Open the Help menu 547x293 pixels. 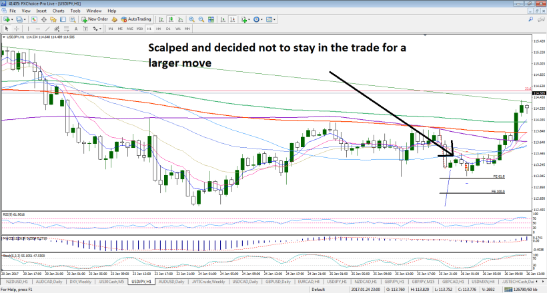pyautogui.click(x=112, y=11)
